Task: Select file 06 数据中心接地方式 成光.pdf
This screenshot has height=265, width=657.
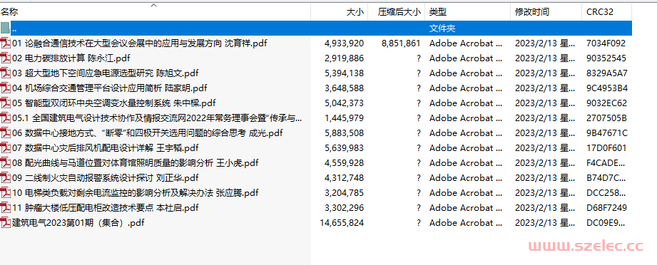Action: point(148,133)
